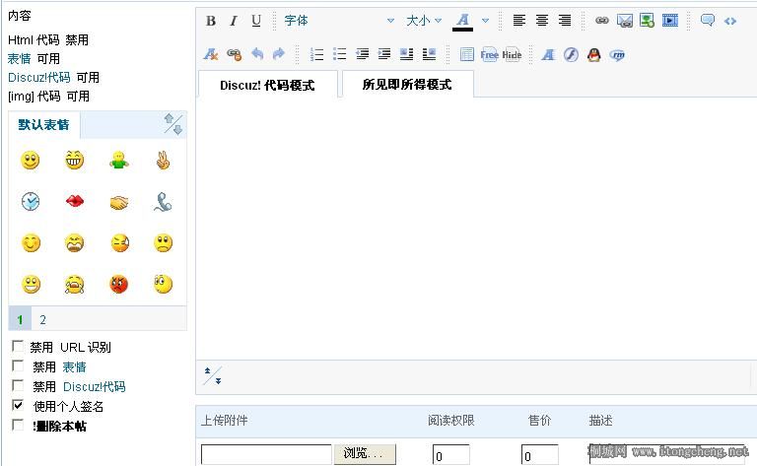Uncheck the 使用个人签名 checkbox
Viewport: 757px width, 466px height.
click(x=18, y=405)
